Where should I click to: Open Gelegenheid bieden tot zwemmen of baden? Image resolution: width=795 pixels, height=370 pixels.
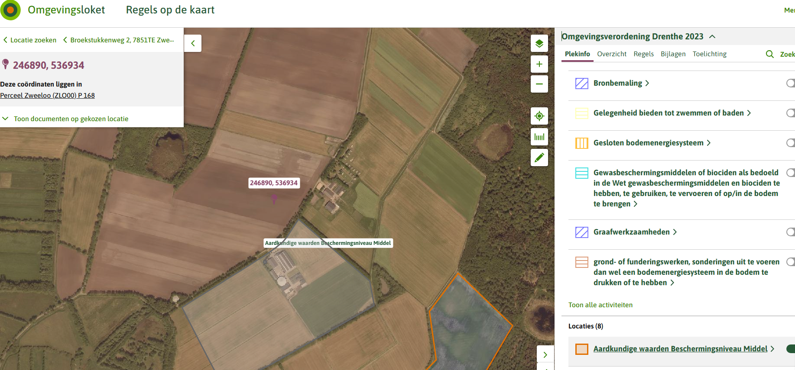point(672,113)
